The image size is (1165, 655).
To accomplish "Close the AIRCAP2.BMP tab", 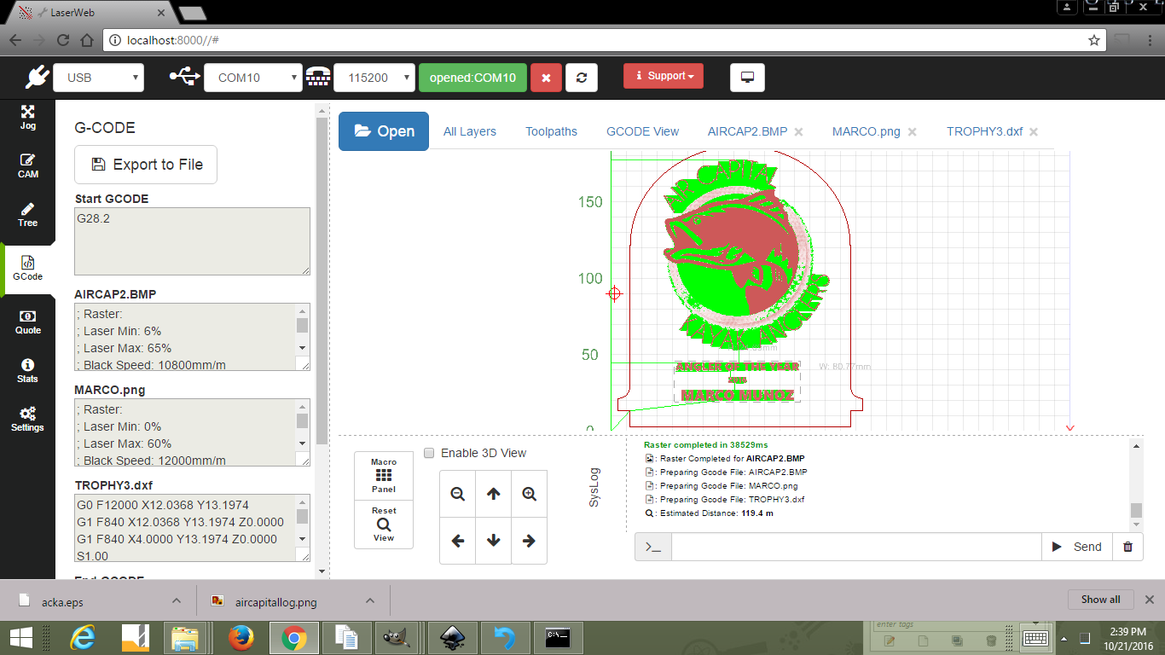I will click(798, 131).
